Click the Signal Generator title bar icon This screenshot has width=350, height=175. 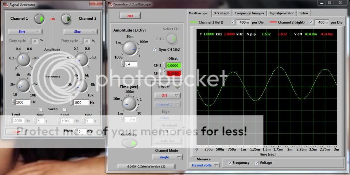5,5
